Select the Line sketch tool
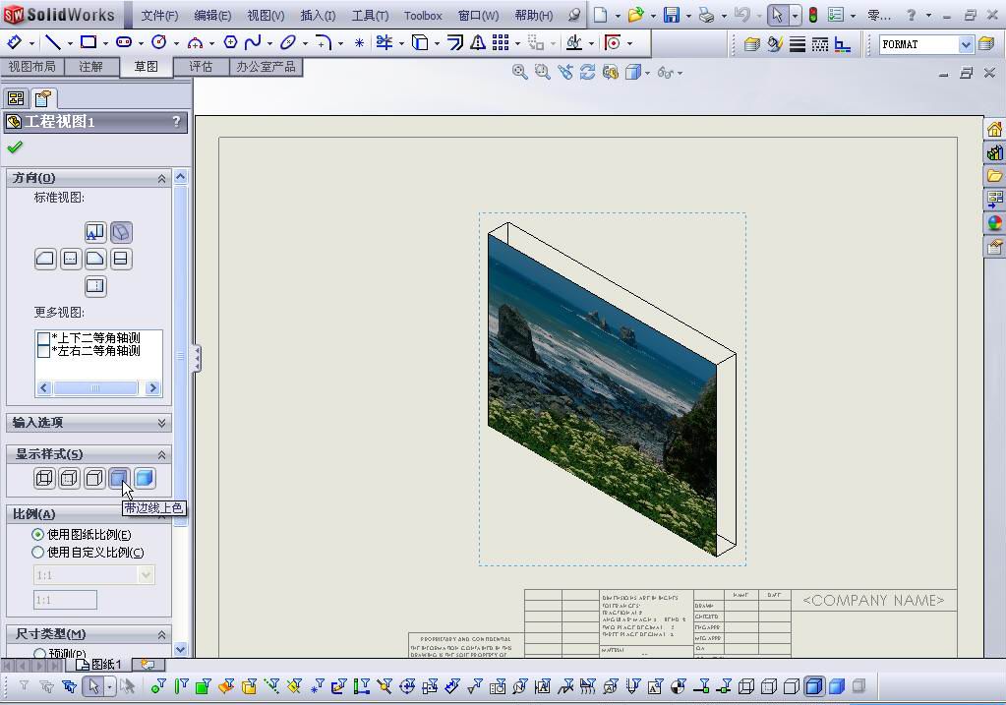The image size is (1006, 705). [x=52, y=43]
